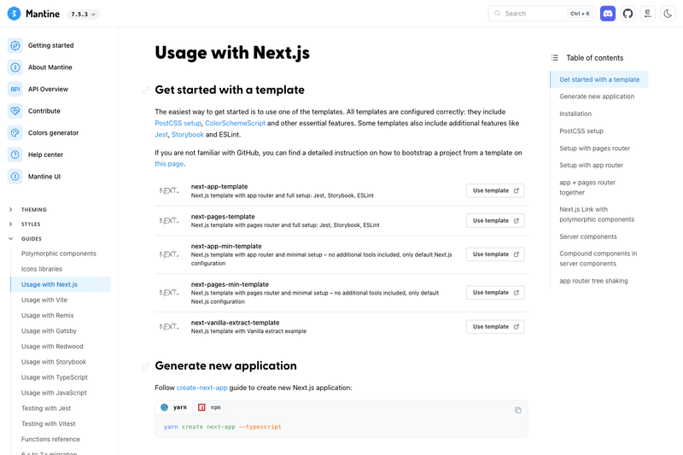
Task: Click the search magnifier icon
Action: tap(497, 14)
